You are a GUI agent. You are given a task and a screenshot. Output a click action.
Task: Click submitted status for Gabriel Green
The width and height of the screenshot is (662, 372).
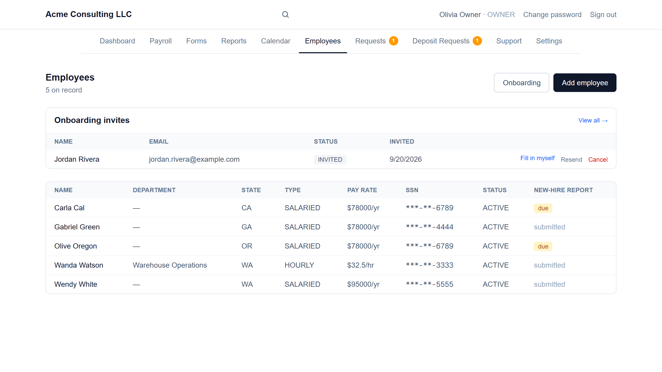click(550, 227)
